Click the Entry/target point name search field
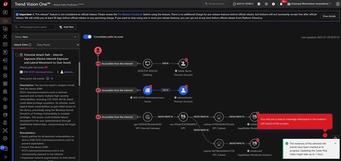Image resolution: width=341 pixels, height=161 pixels. pyautogui.click(x=34, y=27)
